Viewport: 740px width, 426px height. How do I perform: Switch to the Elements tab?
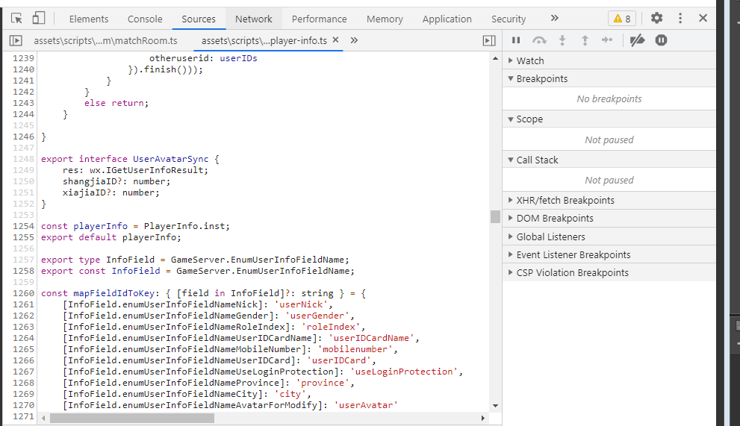pos(89,19)
